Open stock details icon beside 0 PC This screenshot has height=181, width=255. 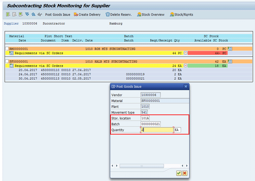[230, 49]
